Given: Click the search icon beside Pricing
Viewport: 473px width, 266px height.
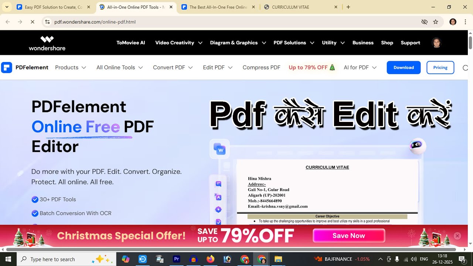Looking at the screenshot, I should (465, 68).
